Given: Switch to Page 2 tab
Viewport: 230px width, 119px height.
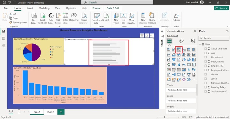Looking at the screenshot, I should click(50, 112).
